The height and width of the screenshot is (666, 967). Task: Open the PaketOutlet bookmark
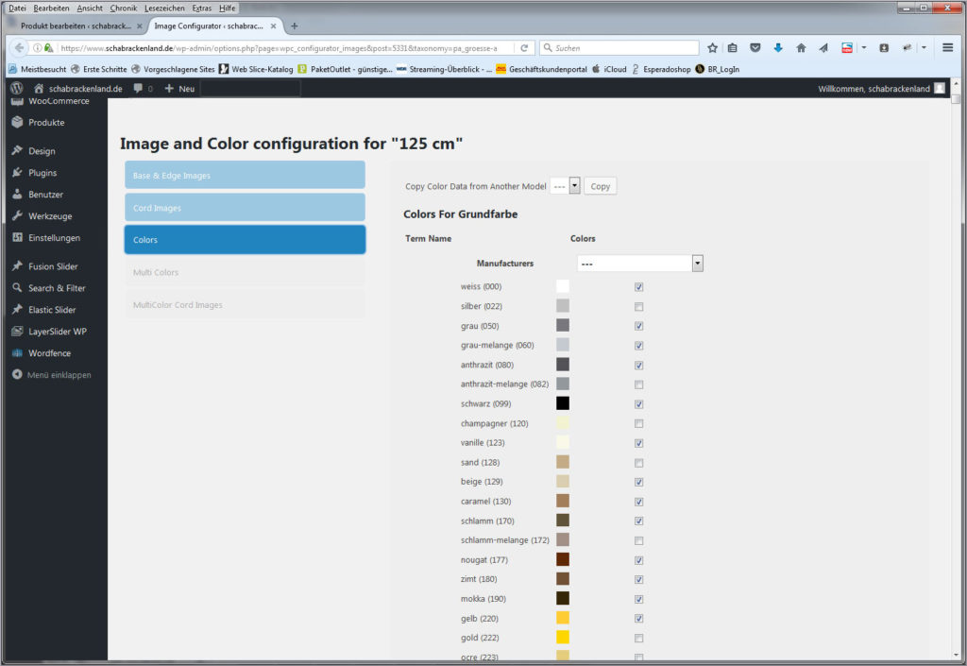coord(346,69)
